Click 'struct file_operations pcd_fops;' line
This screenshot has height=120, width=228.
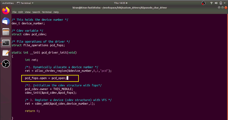pyautogui.click(x=38, y=45)
